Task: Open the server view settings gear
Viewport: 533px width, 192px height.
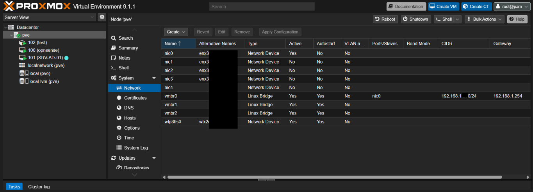Action: click(x=102, y=17)
